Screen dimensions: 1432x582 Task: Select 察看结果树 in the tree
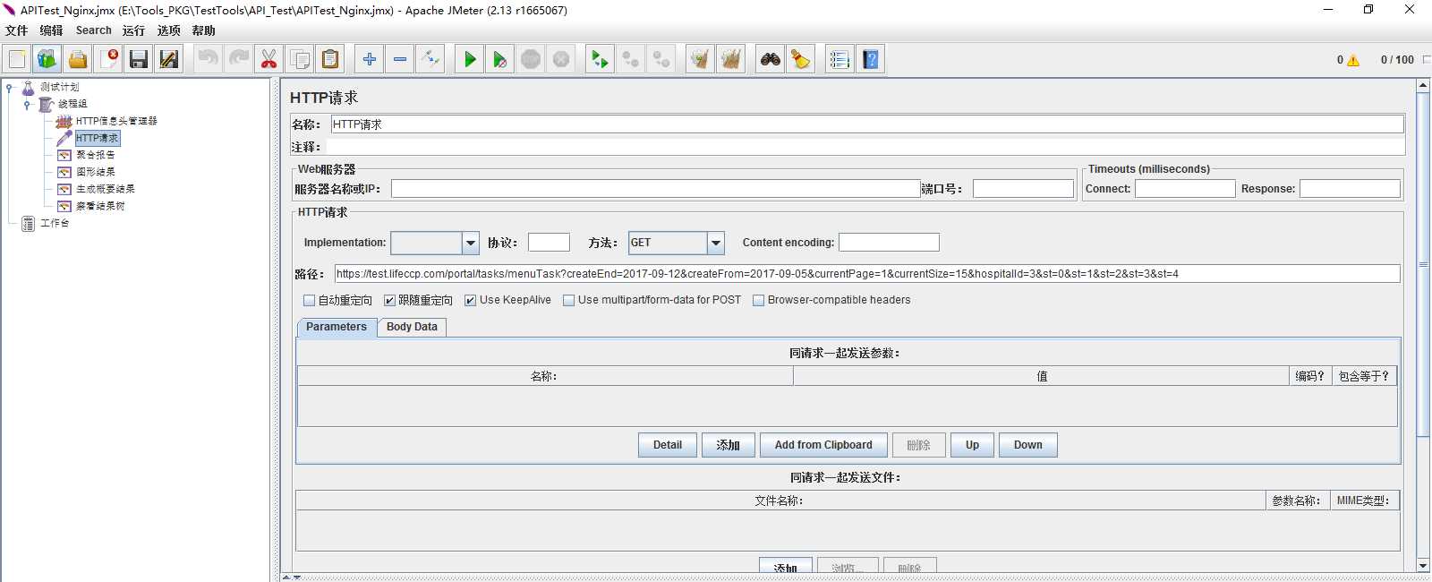pyautogui.click(x=100, y=206)
